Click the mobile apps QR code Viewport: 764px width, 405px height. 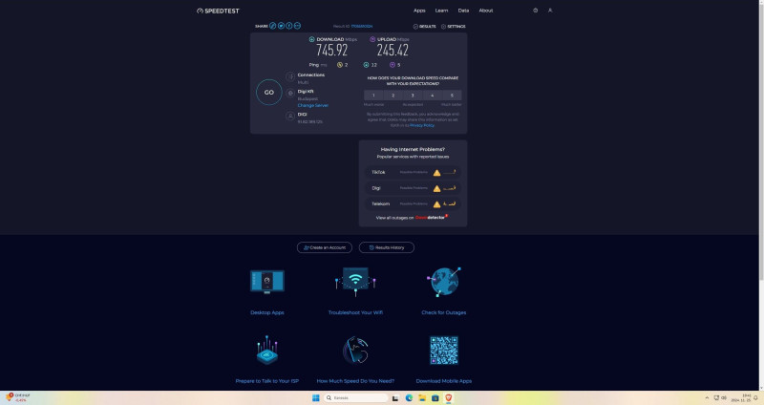click(444, 350)
